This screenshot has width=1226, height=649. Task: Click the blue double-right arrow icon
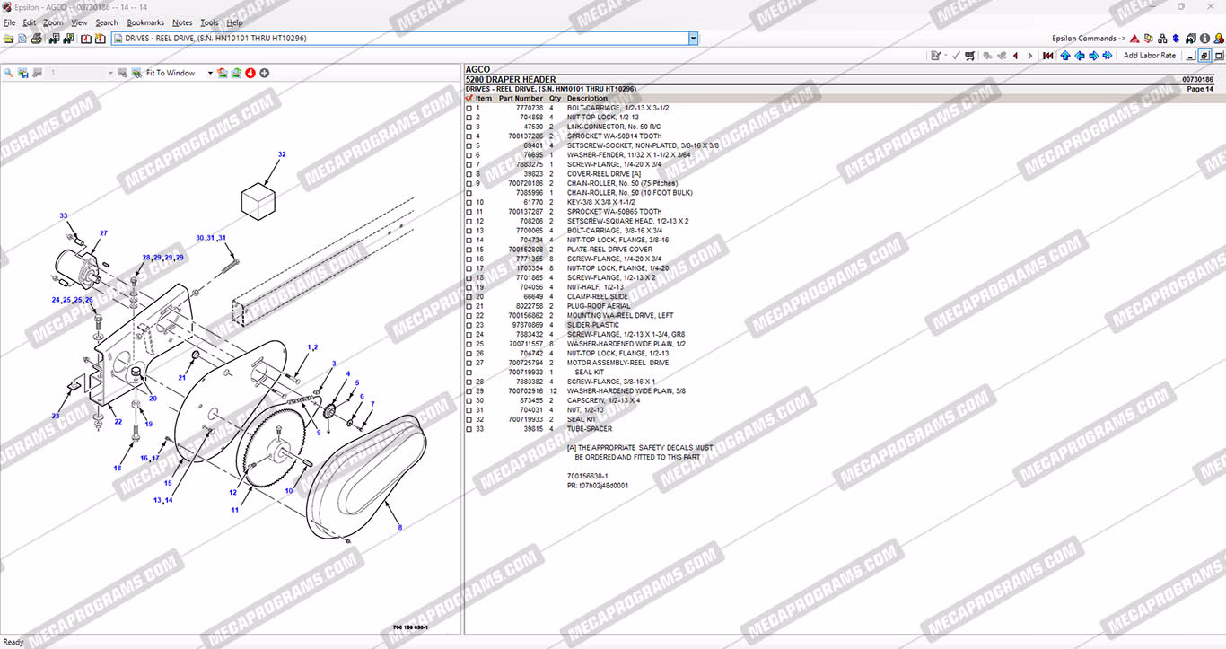click(1108, 56)
